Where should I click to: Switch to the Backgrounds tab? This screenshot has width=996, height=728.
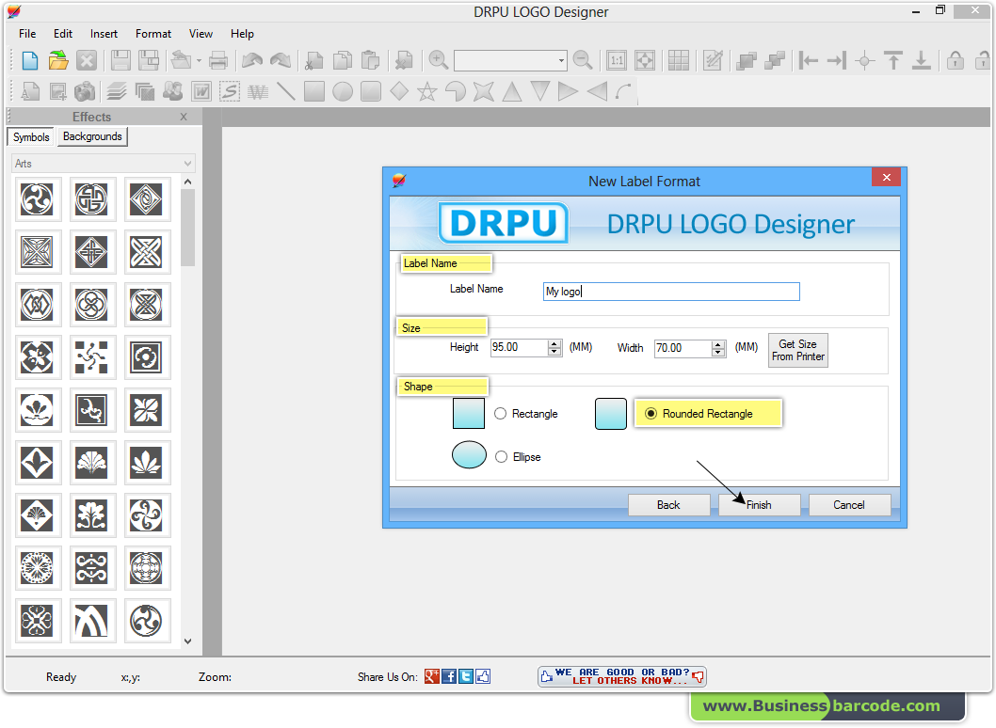tap(93, 136)
